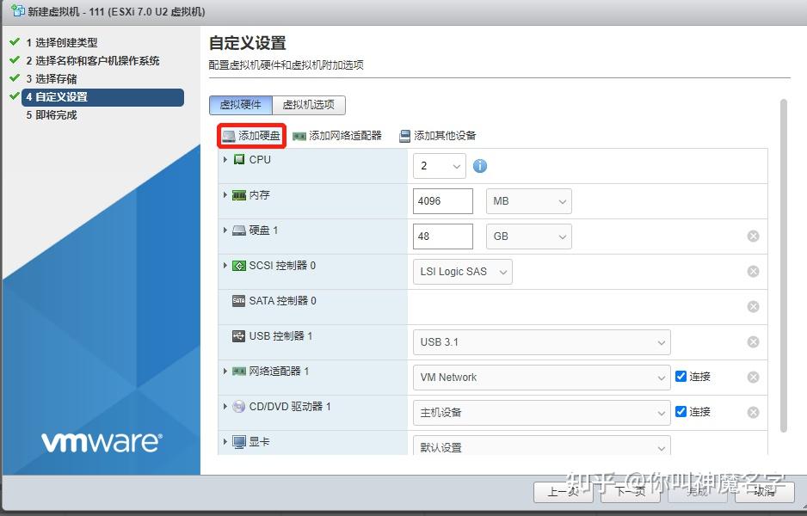Go to step 3 select storage (选择存储)
The image size is (807, 516).
[x=52, y=79]
